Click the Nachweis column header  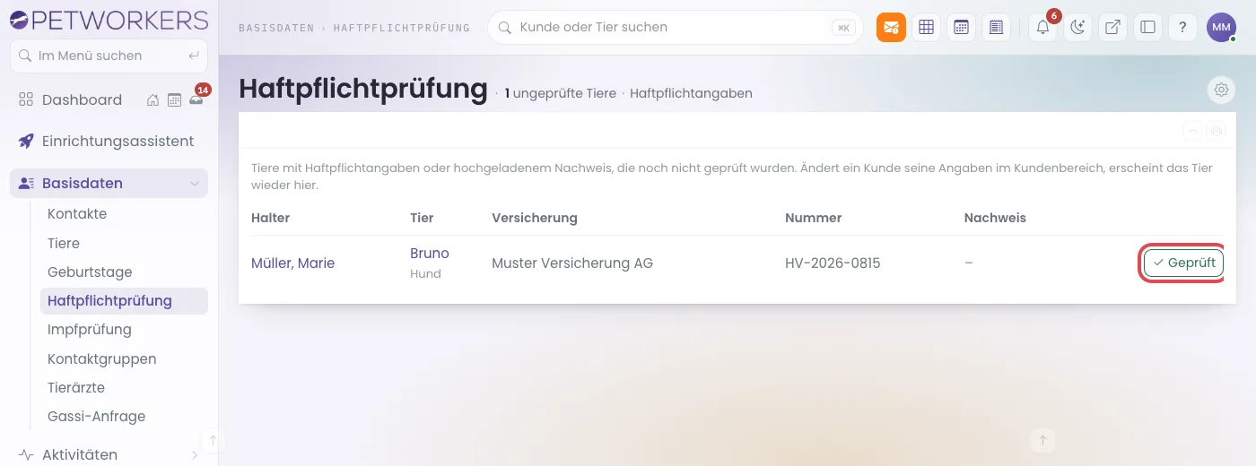coord(995,218)
